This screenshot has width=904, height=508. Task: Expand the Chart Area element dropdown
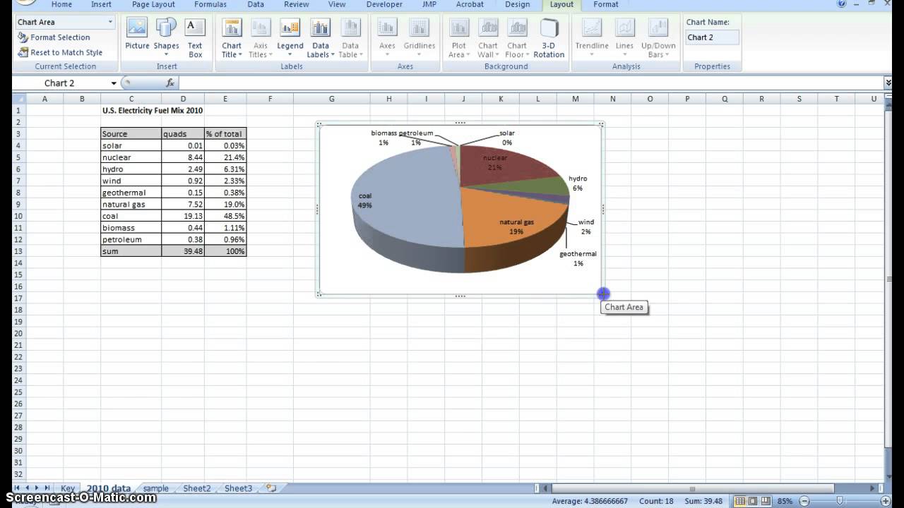(110, 22)
